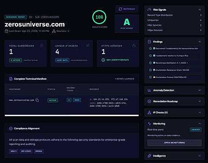Expand the Remediation Roadmap panel
Screen dimensions: 208x163
point(200,101)
